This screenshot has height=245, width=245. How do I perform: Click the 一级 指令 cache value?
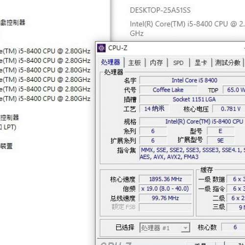tap(236, 189)
